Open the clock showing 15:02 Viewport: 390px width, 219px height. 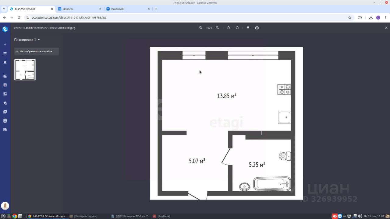pos(374,216)
